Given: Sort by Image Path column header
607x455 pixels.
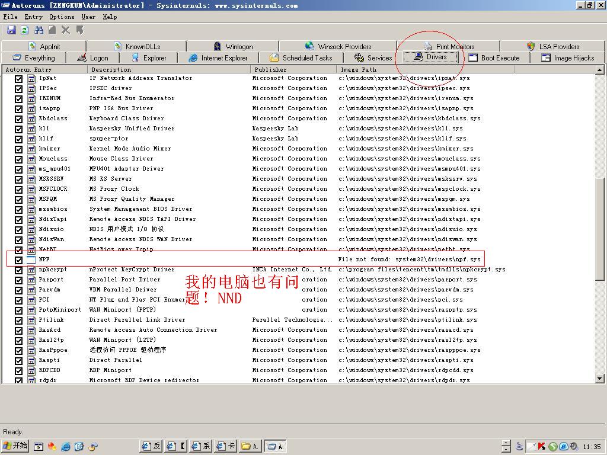Looking at the screenshot, I should click(x=426, y=70).
